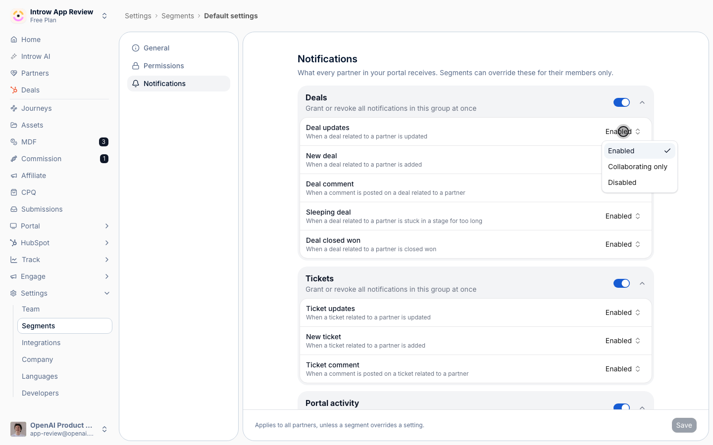This screenshot has height=445, width=713.
Task: Open the OpenAI Product user account menu
Action: (x=59, y=429)
